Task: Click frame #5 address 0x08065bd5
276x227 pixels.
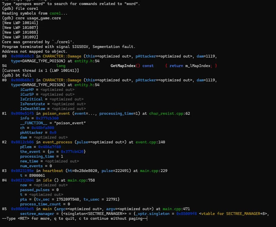Action: (22, 209)
